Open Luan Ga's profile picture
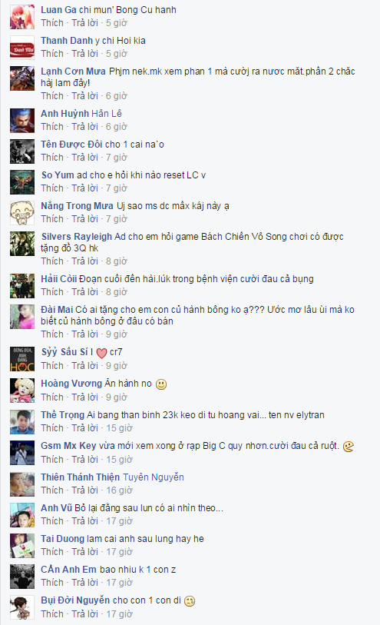Screen dimensions: 380x625 coord(22,17)
